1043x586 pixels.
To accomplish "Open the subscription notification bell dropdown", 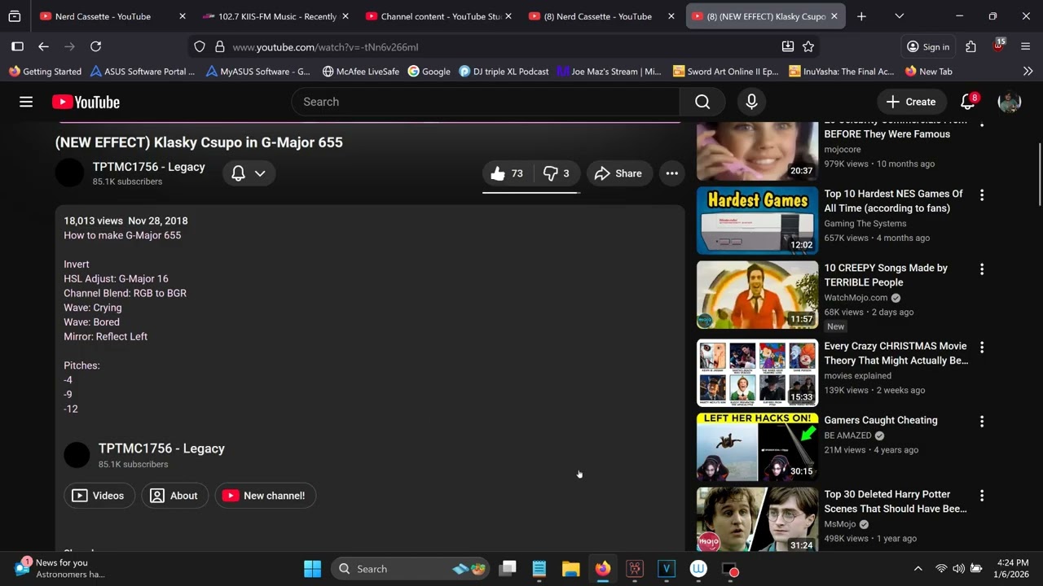I will click(249, 173).
